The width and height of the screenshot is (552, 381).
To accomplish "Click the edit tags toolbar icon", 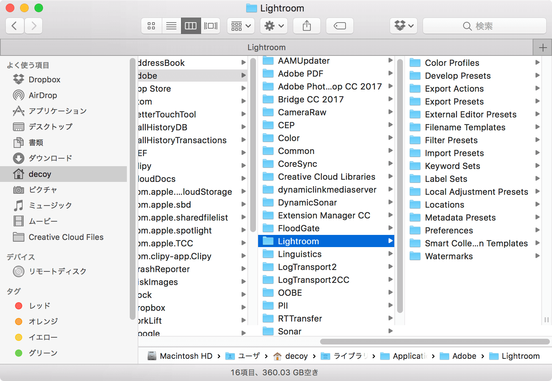I will [x=340, y=26].
